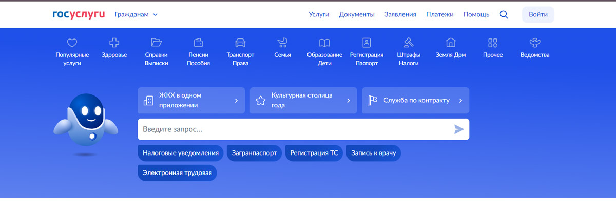The height and width of the screenshot is (212, 616).
Task: Open the Справки Выписки folder icon
Action: [157, 43]
